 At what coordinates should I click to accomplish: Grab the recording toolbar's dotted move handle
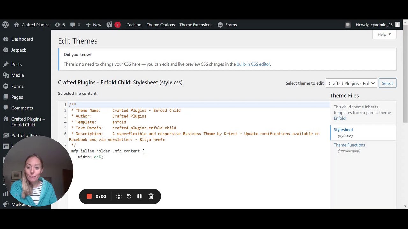point(119,196)
